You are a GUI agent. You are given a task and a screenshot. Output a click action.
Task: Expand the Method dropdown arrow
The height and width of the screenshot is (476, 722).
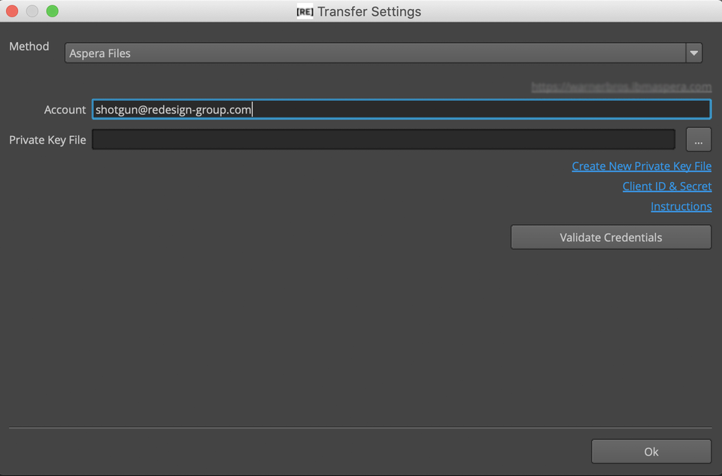pyautogui.click(x=694, y=53)
